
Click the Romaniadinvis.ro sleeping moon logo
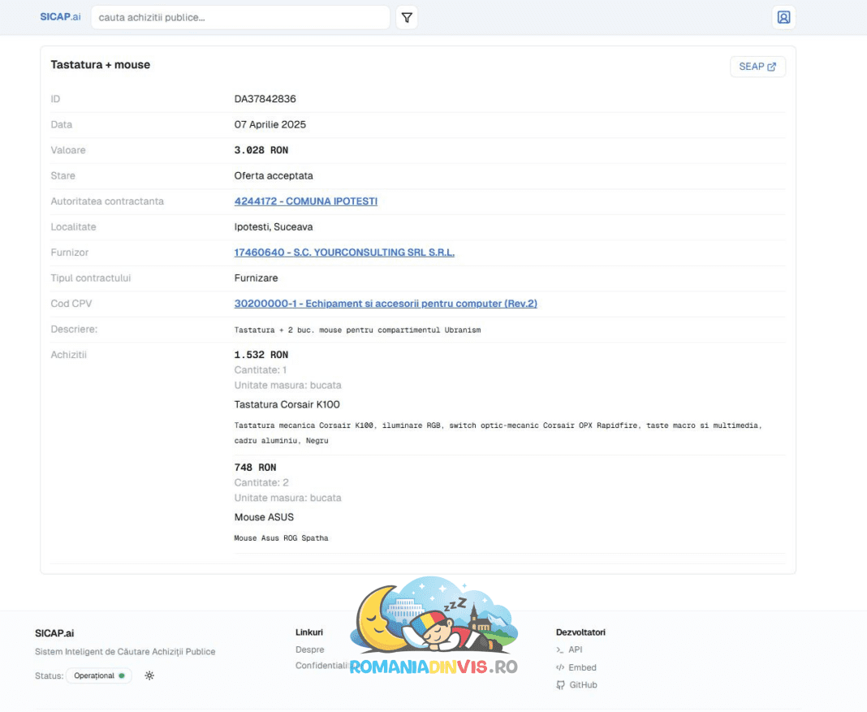tap(433, 625)
